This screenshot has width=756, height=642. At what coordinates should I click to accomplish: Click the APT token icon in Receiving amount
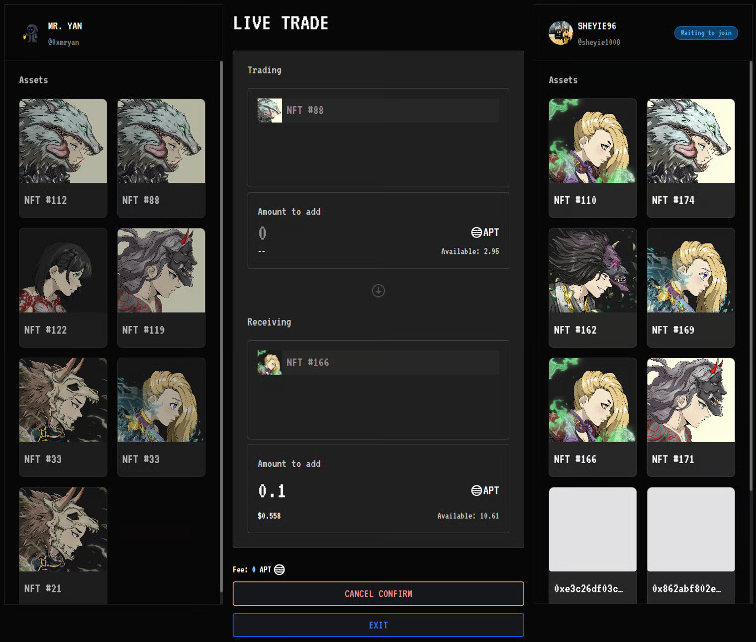[x=476, y=490]
